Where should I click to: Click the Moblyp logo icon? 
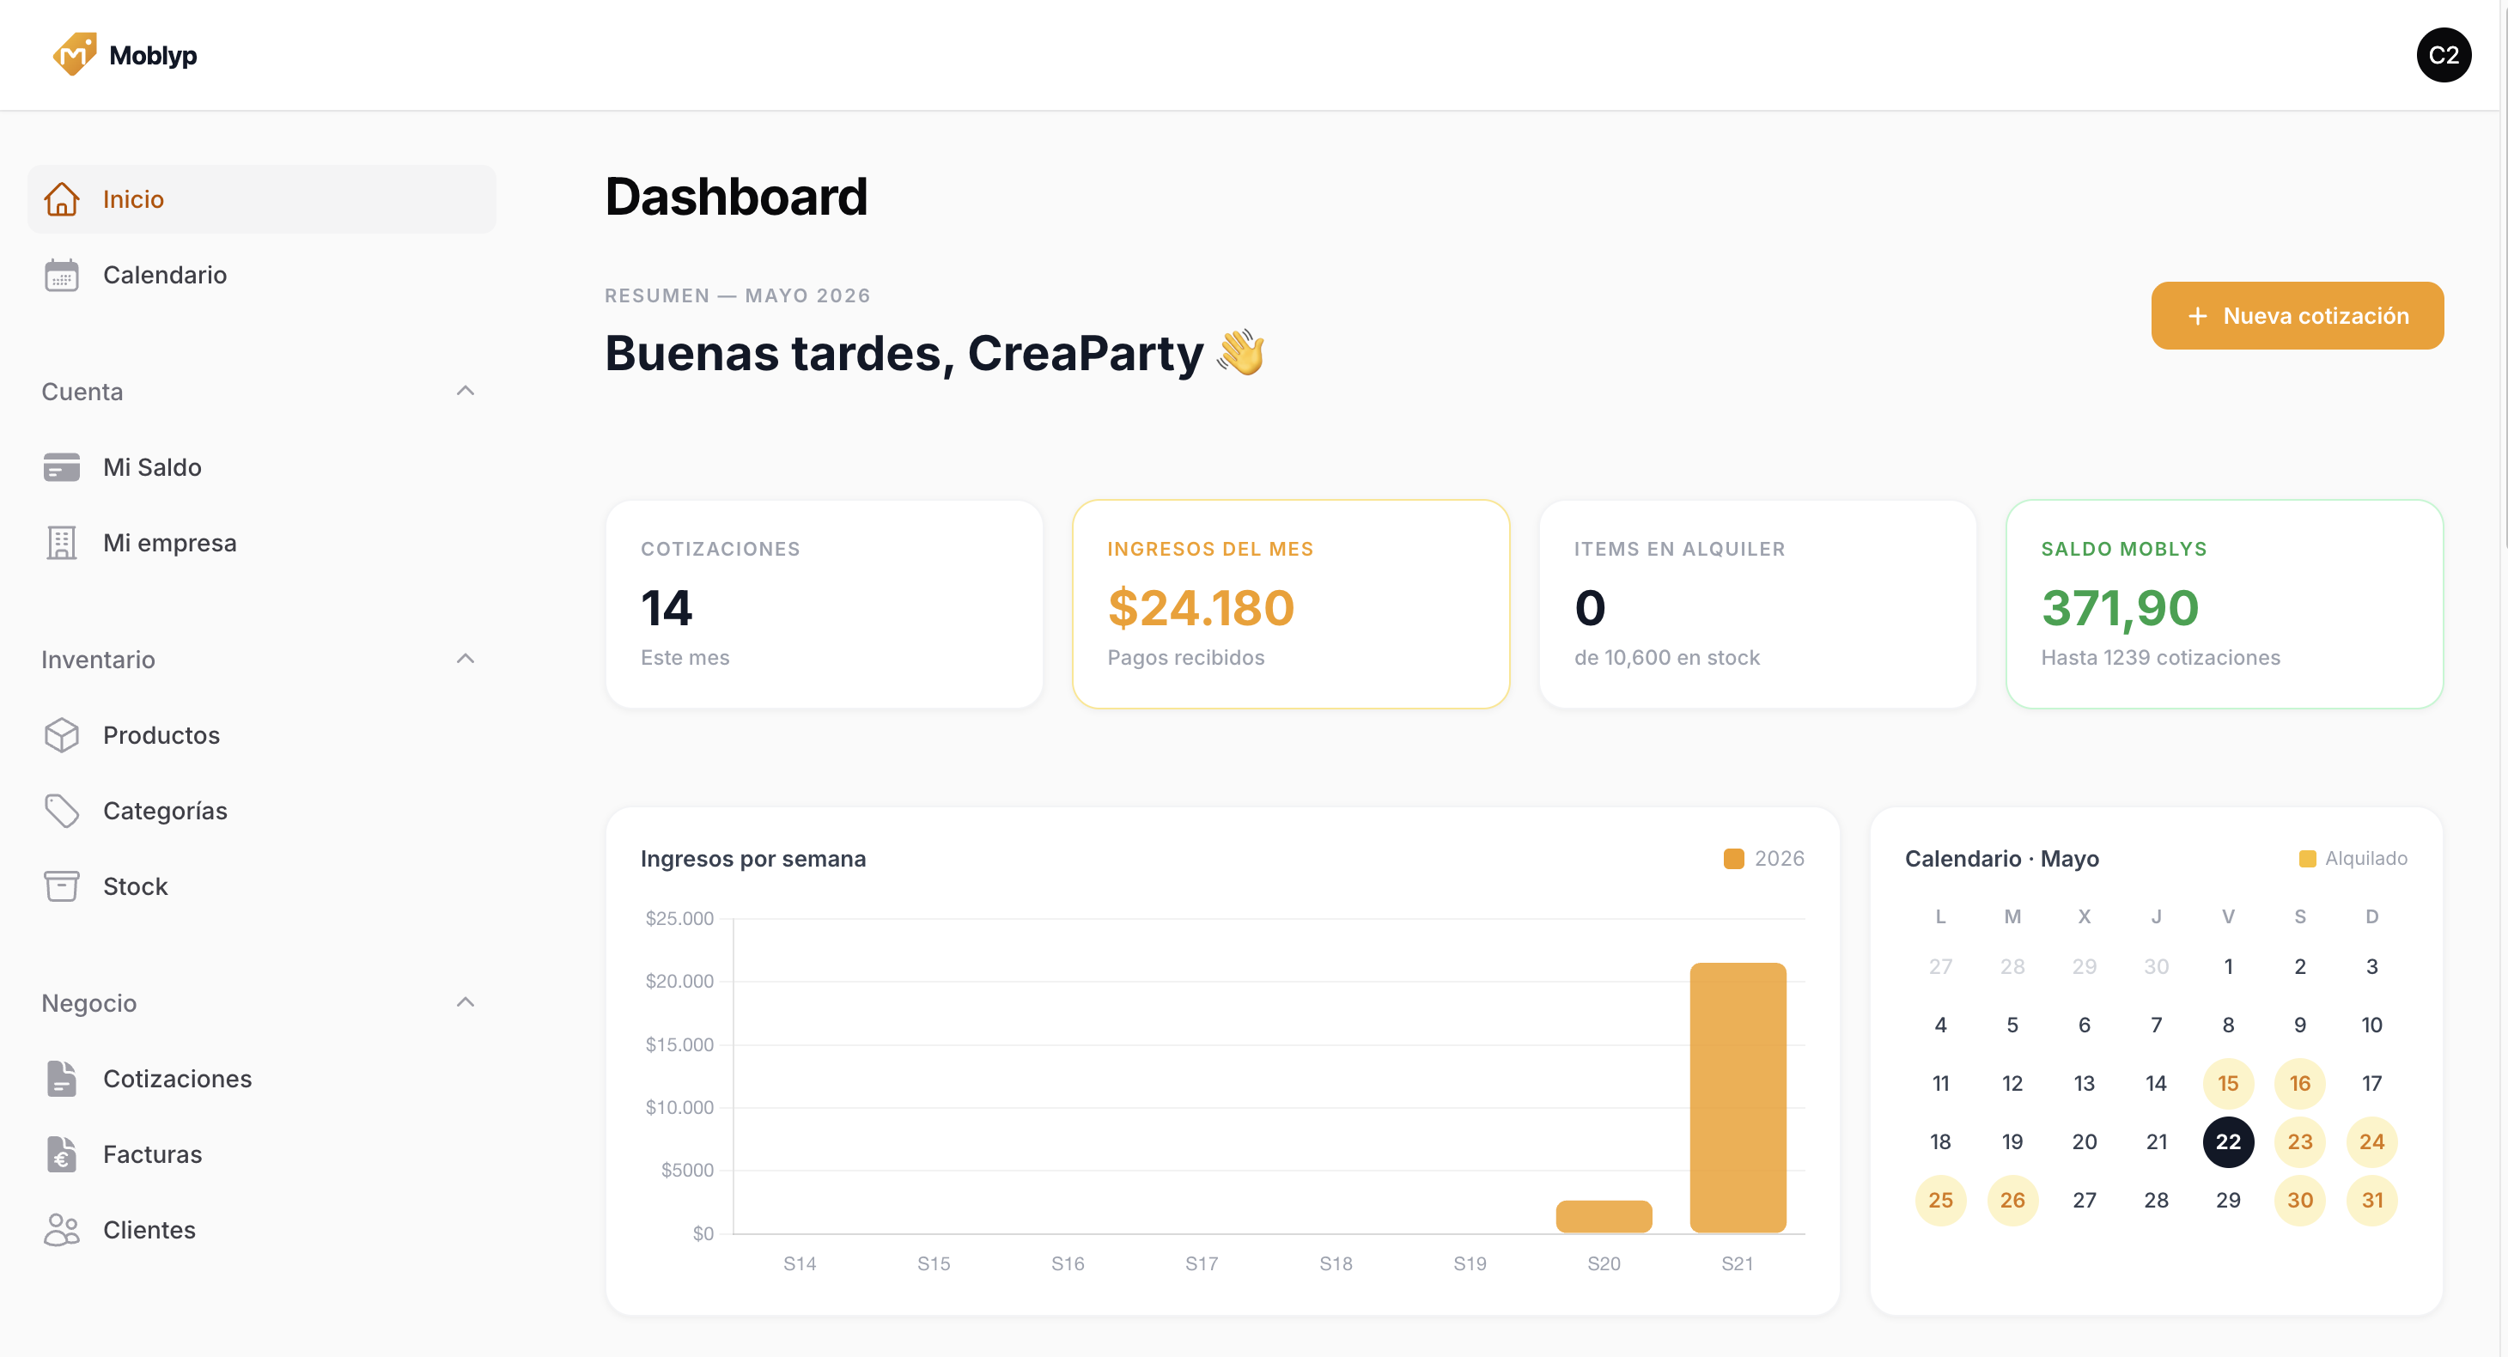[75, 54]
